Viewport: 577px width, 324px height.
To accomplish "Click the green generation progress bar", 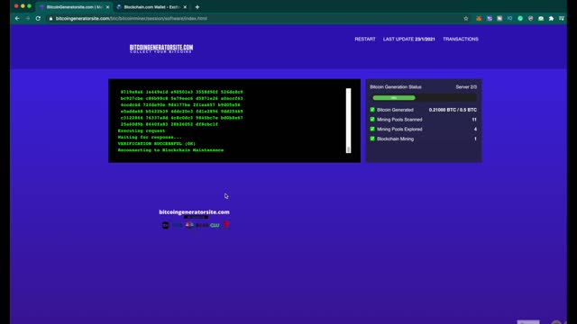I will click(394, 98).
